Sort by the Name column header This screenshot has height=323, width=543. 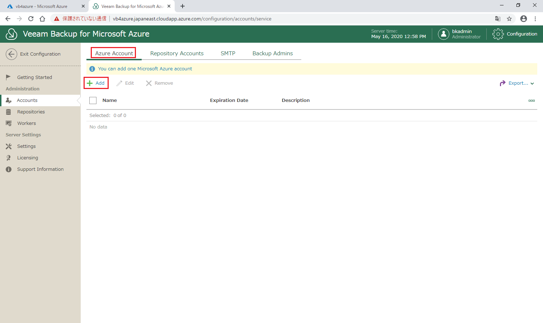tap(110, 100)
